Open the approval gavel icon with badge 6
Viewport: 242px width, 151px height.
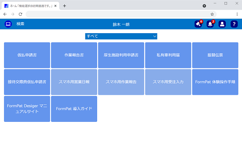click(198, 24)
